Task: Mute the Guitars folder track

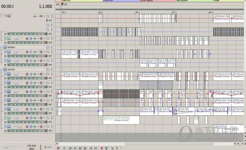Action: point(48,47)
